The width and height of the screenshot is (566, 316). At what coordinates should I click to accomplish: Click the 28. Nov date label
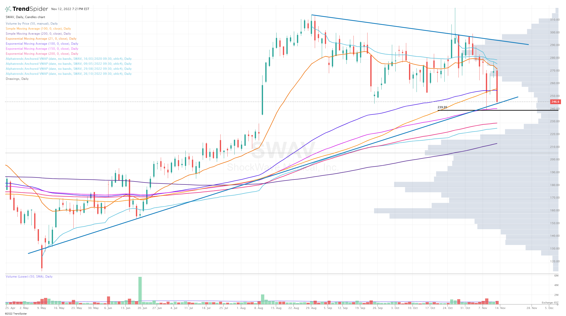532,308
